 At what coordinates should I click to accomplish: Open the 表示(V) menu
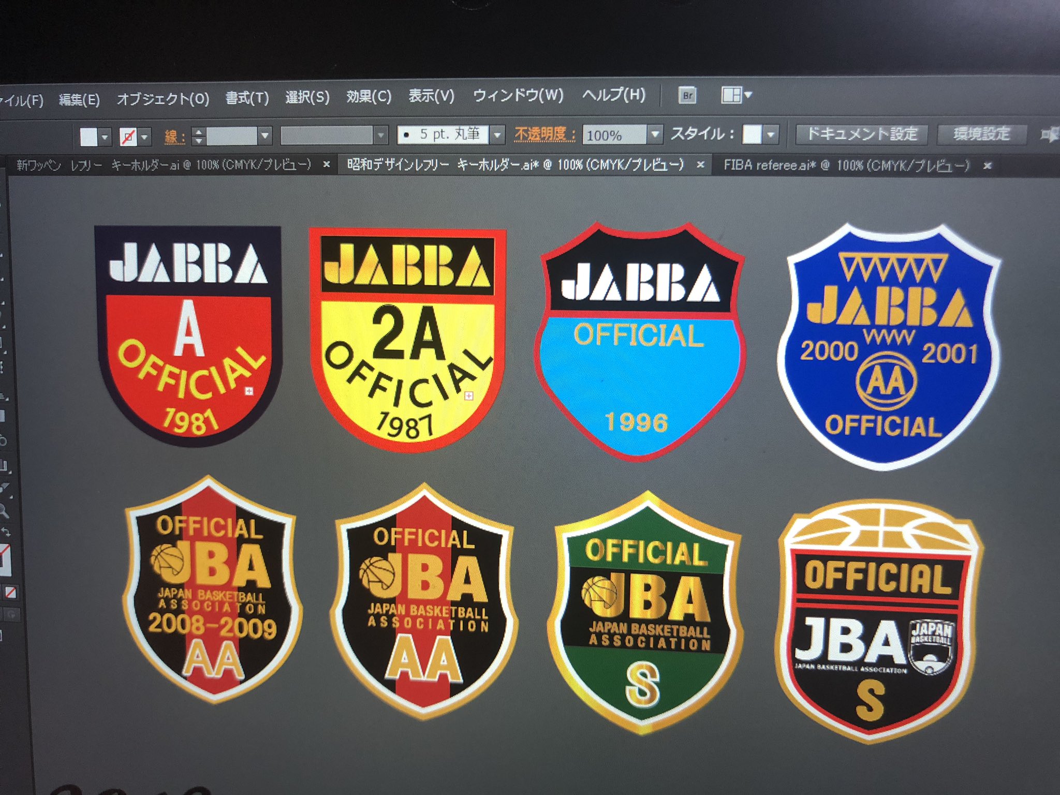tap(431, 96)
